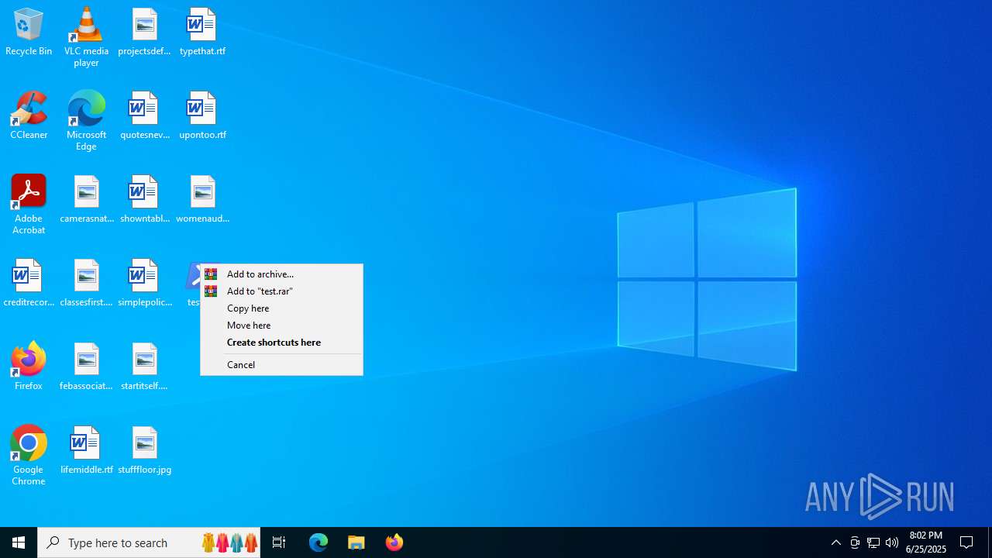The width and height of the screenshot is (992, 558).
Task: Select creditrecor document icon
Action: tap(29, 283)
